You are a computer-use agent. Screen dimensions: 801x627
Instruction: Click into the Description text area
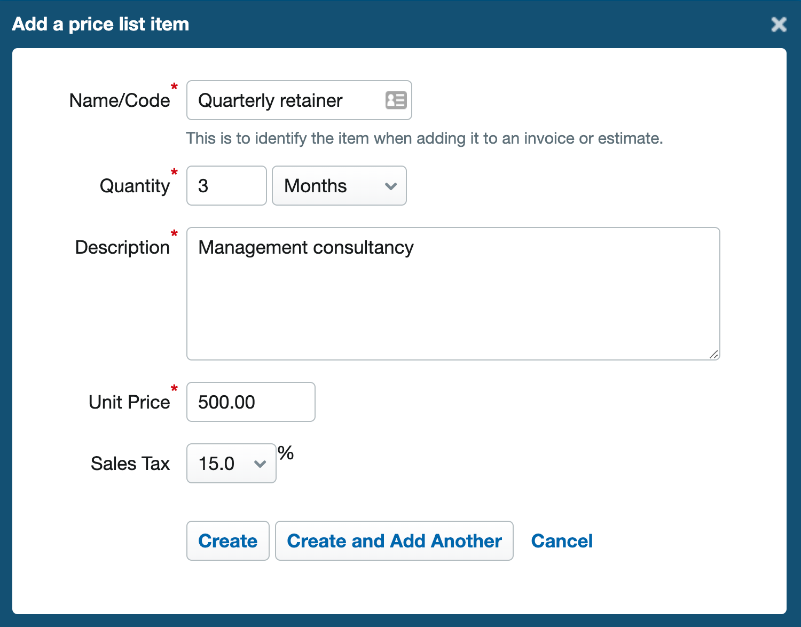(453, 294)
